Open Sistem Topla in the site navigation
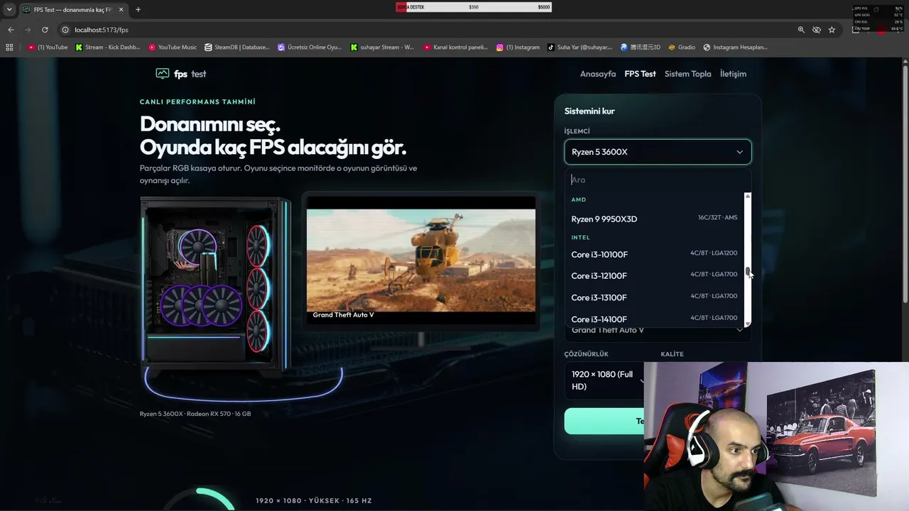Screen dimensions: 909x511 point(687,74)
